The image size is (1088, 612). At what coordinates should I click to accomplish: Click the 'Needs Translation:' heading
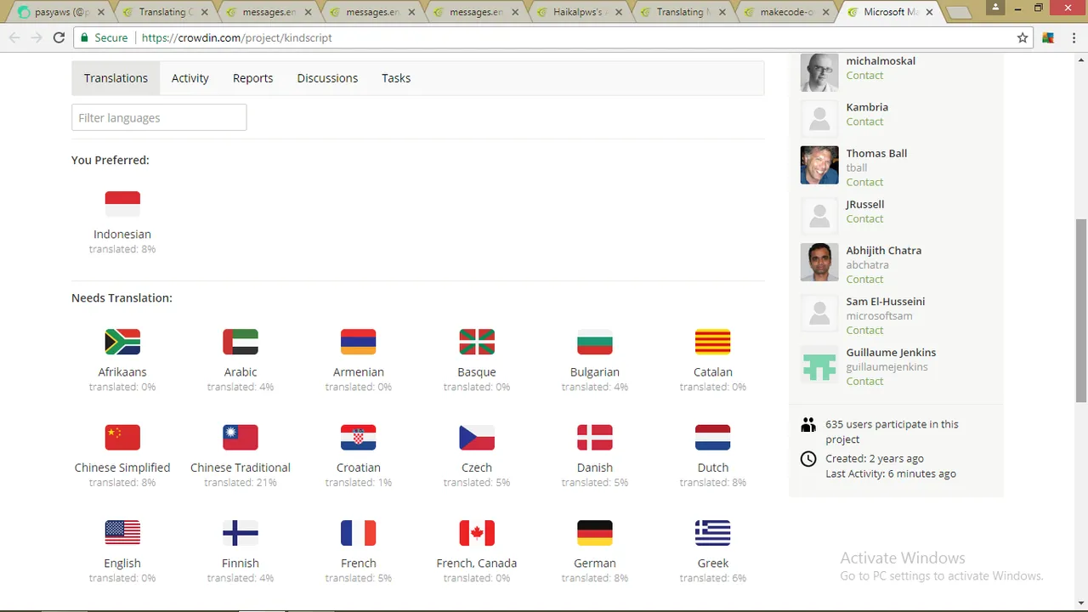[x=122, y=297]
